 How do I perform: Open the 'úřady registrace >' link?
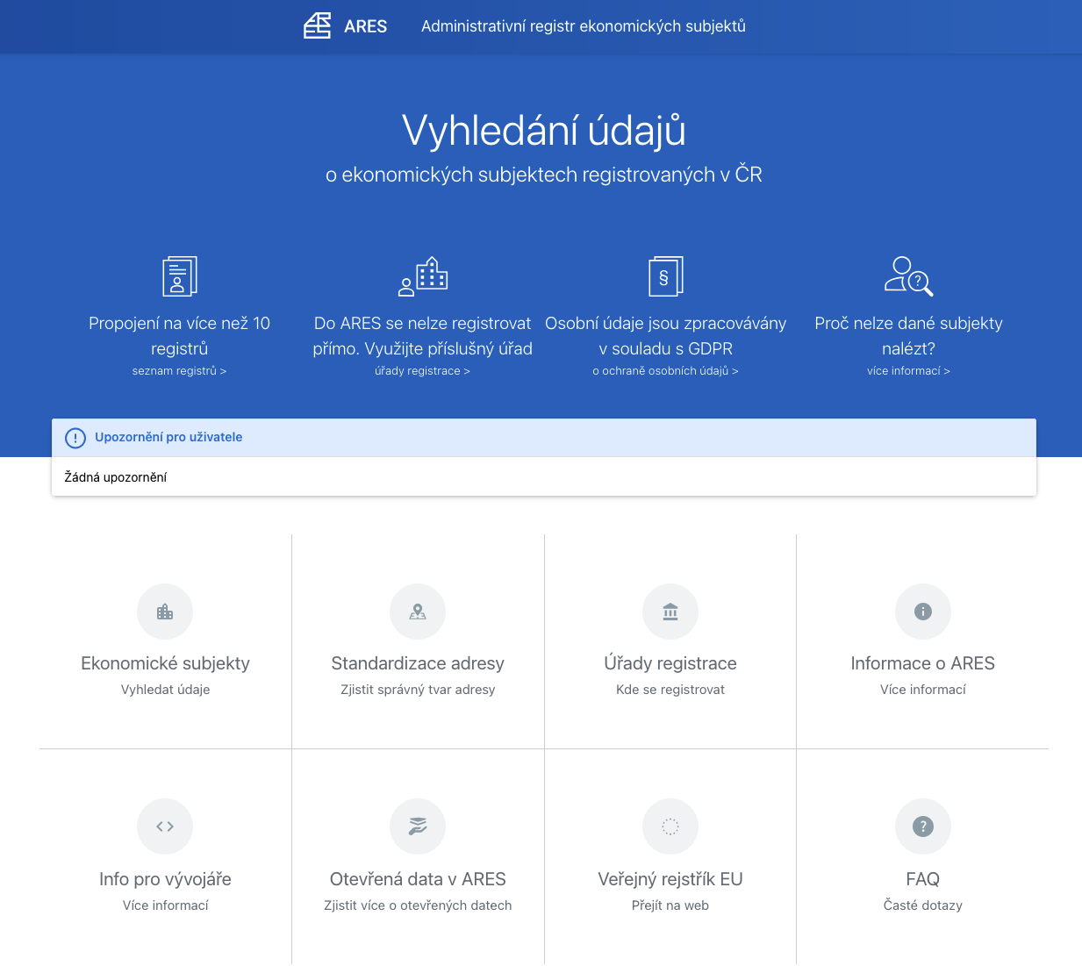point(422,371)
